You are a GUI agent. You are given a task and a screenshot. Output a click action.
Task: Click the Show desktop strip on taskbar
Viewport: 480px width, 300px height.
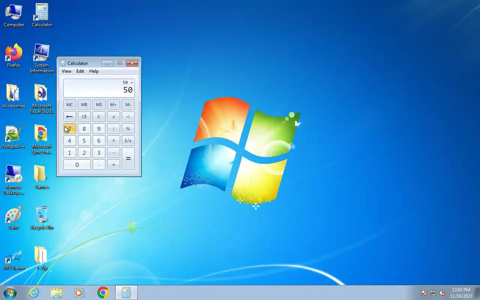click(477, 292)
